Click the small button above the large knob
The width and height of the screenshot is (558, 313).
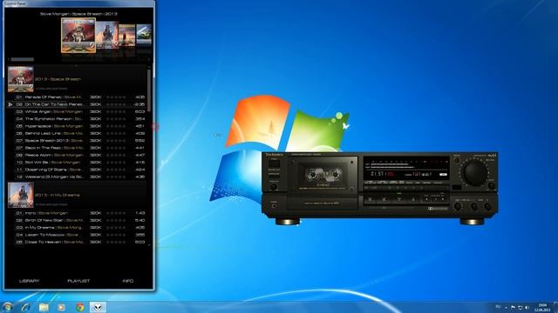tap(457, 160)
